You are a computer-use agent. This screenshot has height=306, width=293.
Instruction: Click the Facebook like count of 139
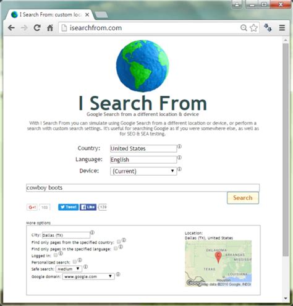103,207
